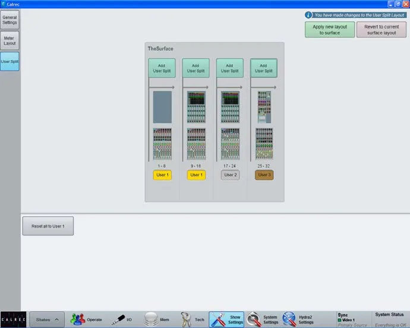Click the changed User Split Layout message
The height and width of the screenshot is (328, 410).
click(x=359, y=15)
